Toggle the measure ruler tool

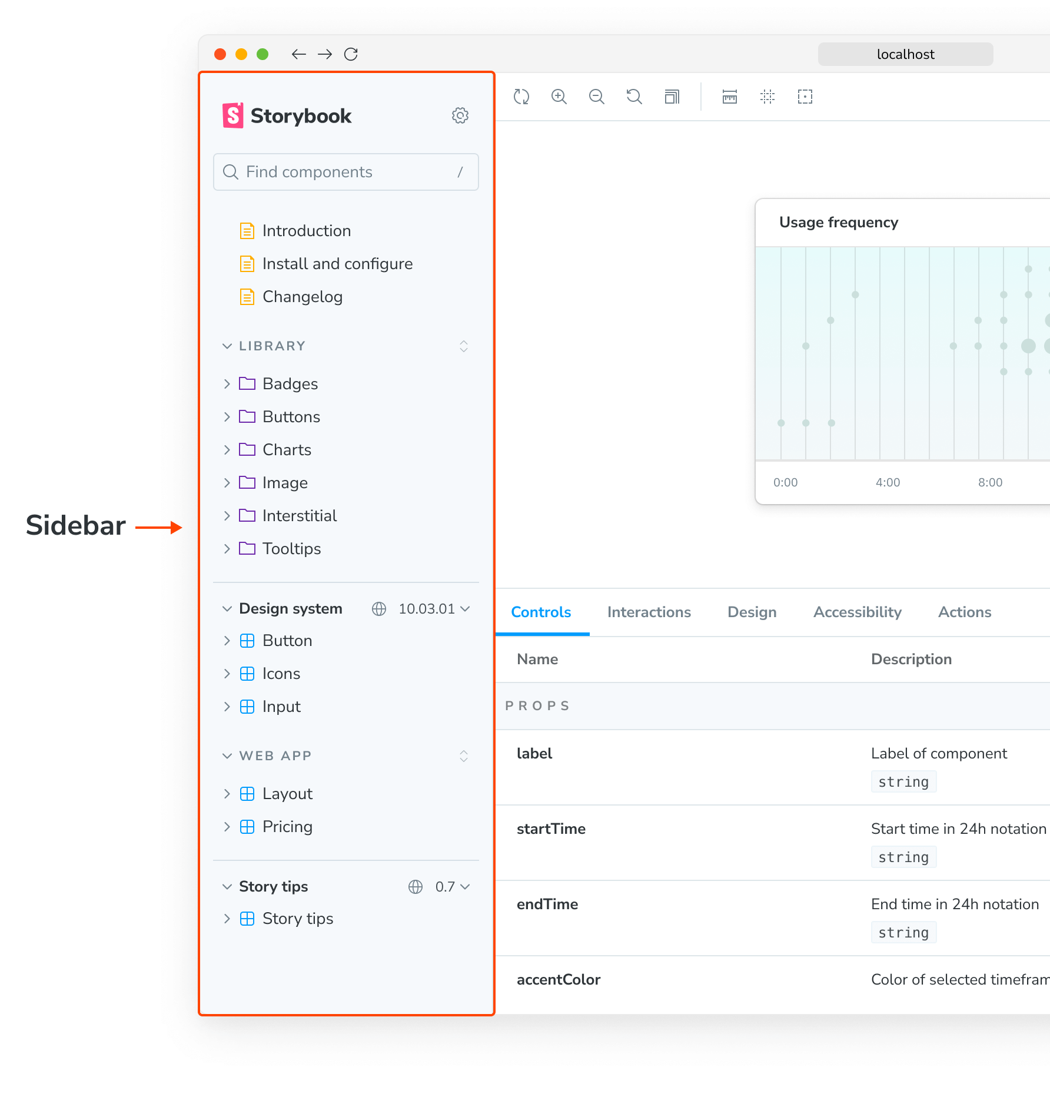click(729, 97)
